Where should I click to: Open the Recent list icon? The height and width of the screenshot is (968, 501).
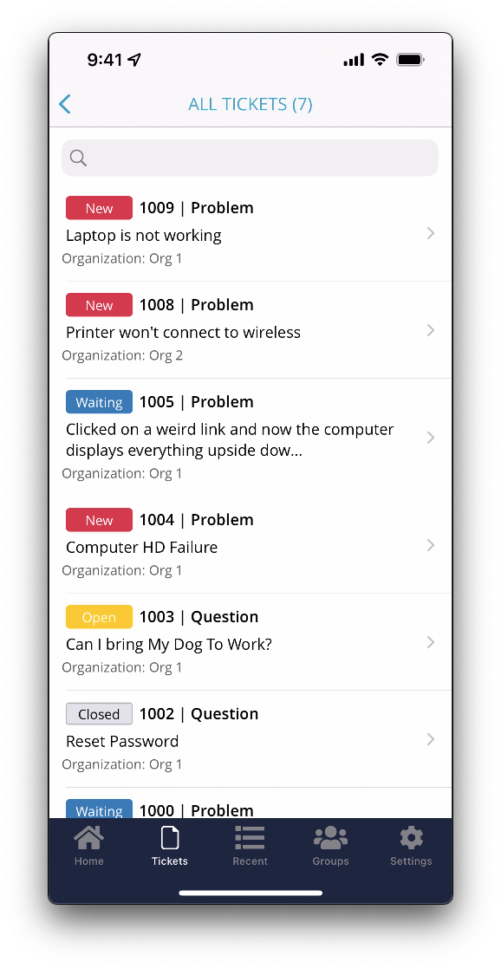[x=250, y=838]
